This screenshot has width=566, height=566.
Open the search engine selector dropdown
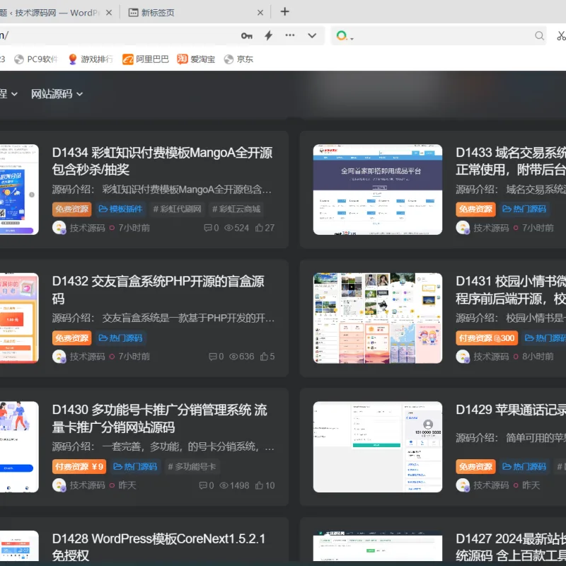pyautogui.click(x=345, y=36)
